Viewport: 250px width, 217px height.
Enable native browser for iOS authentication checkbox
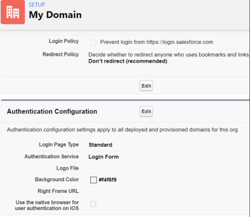pos(93,204)
